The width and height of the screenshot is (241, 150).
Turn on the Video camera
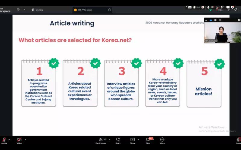19,139
